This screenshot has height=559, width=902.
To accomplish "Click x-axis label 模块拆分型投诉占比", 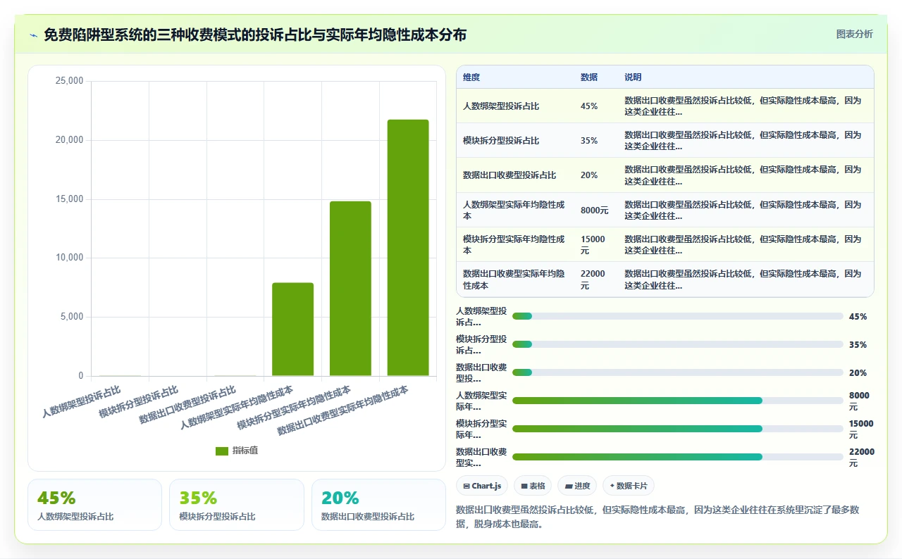I will [139, 401].
